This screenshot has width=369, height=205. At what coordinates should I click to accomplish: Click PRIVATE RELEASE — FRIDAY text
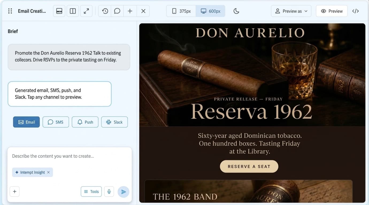pyautogui.click(x=248, y=99)
